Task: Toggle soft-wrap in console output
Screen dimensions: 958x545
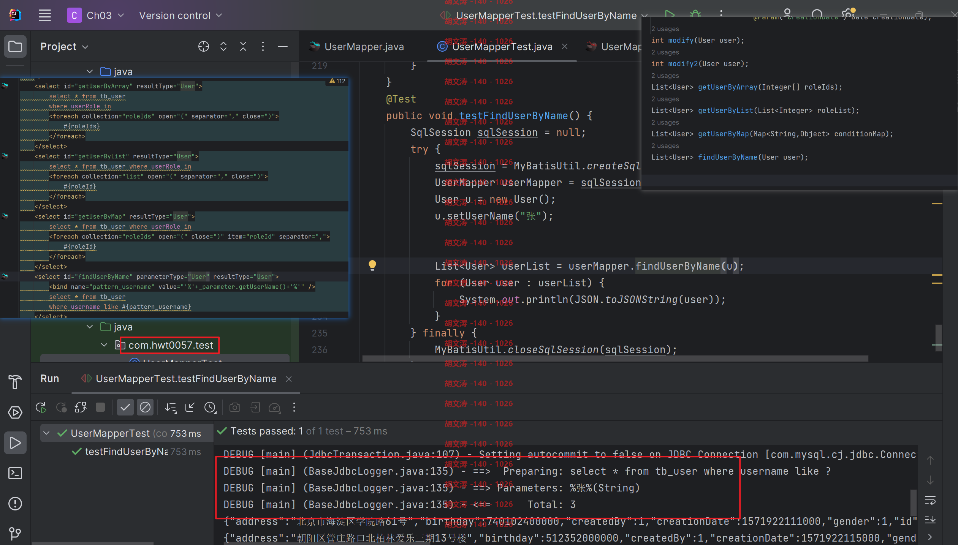Action: click(x=930, y=501)
